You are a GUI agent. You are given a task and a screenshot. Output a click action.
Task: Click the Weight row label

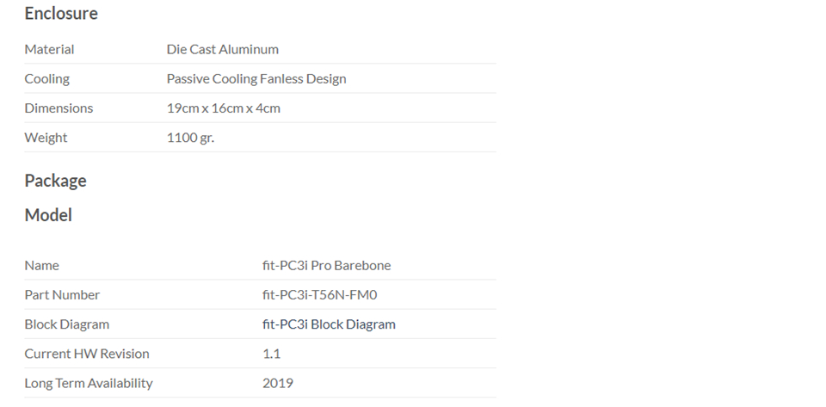(46, 138)
